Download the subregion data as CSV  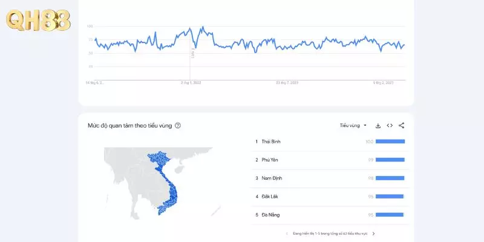[378, 126]
